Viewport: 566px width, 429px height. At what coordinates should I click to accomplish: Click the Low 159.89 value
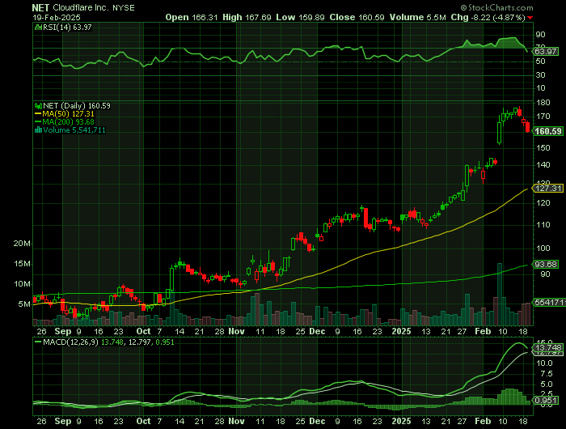click(x=300, y=17)
